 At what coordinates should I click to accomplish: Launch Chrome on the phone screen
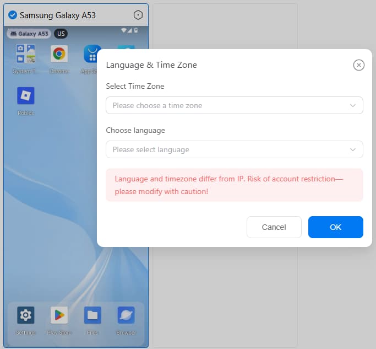tap(59, 54)
